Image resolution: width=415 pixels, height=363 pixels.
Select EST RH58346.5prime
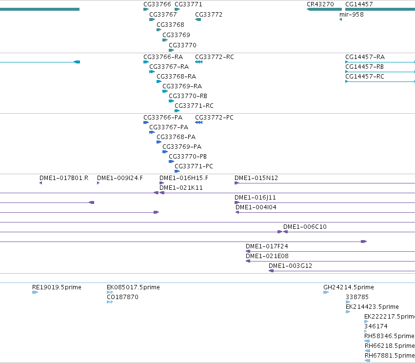389,337
